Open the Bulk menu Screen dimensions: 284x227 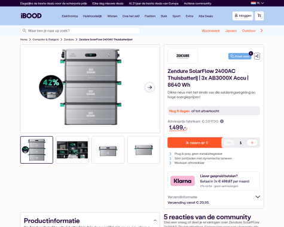[164, 16]
